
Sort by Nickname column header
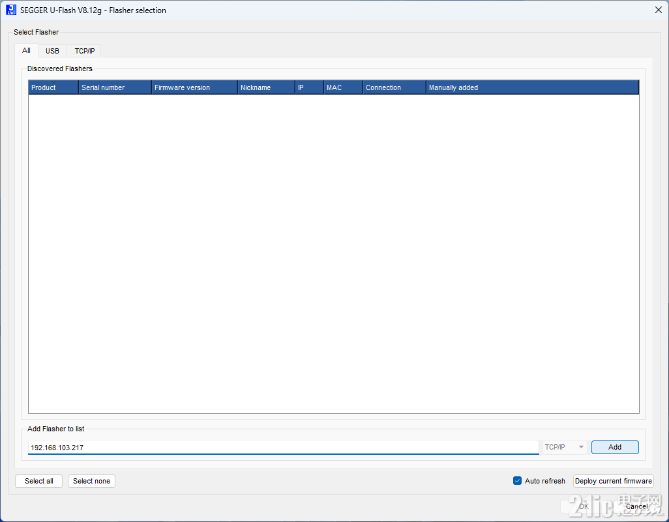tap(266, 87)
